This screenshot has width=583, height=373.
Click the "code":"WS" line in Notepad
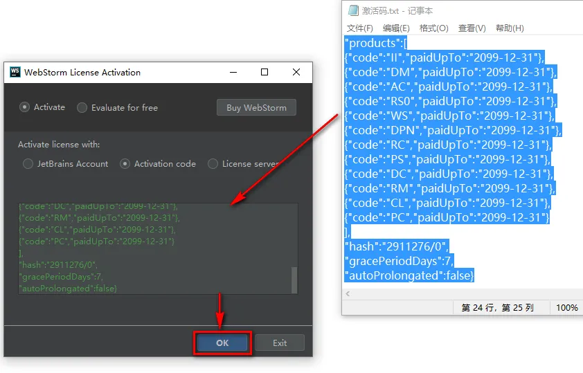(x=449, y=116)
